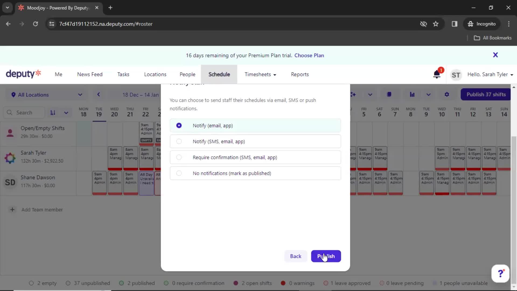Image resolution: width=517 pixels, height=291 pixels.
Task: Select Require confirmation (SMS, email, app)
Action: tap(179, 157)
